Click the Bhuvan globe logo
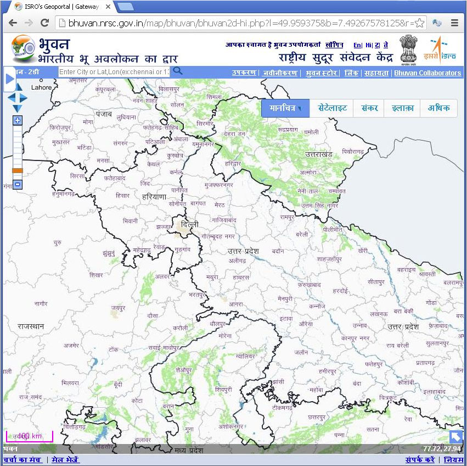This screenshot has width=467, height=466. [22, 49]
